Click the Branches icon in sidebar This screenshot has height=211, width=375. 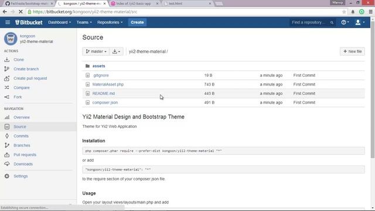[7, 145]
